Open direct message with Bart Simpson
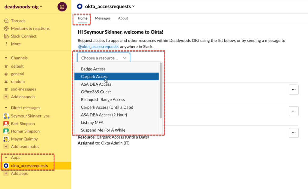 click(23, 123)
